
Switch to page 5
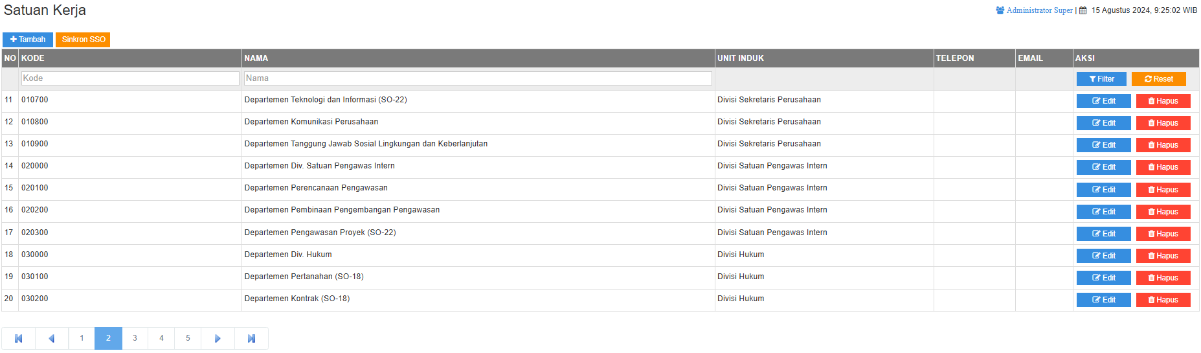click(x=188, y=338)
